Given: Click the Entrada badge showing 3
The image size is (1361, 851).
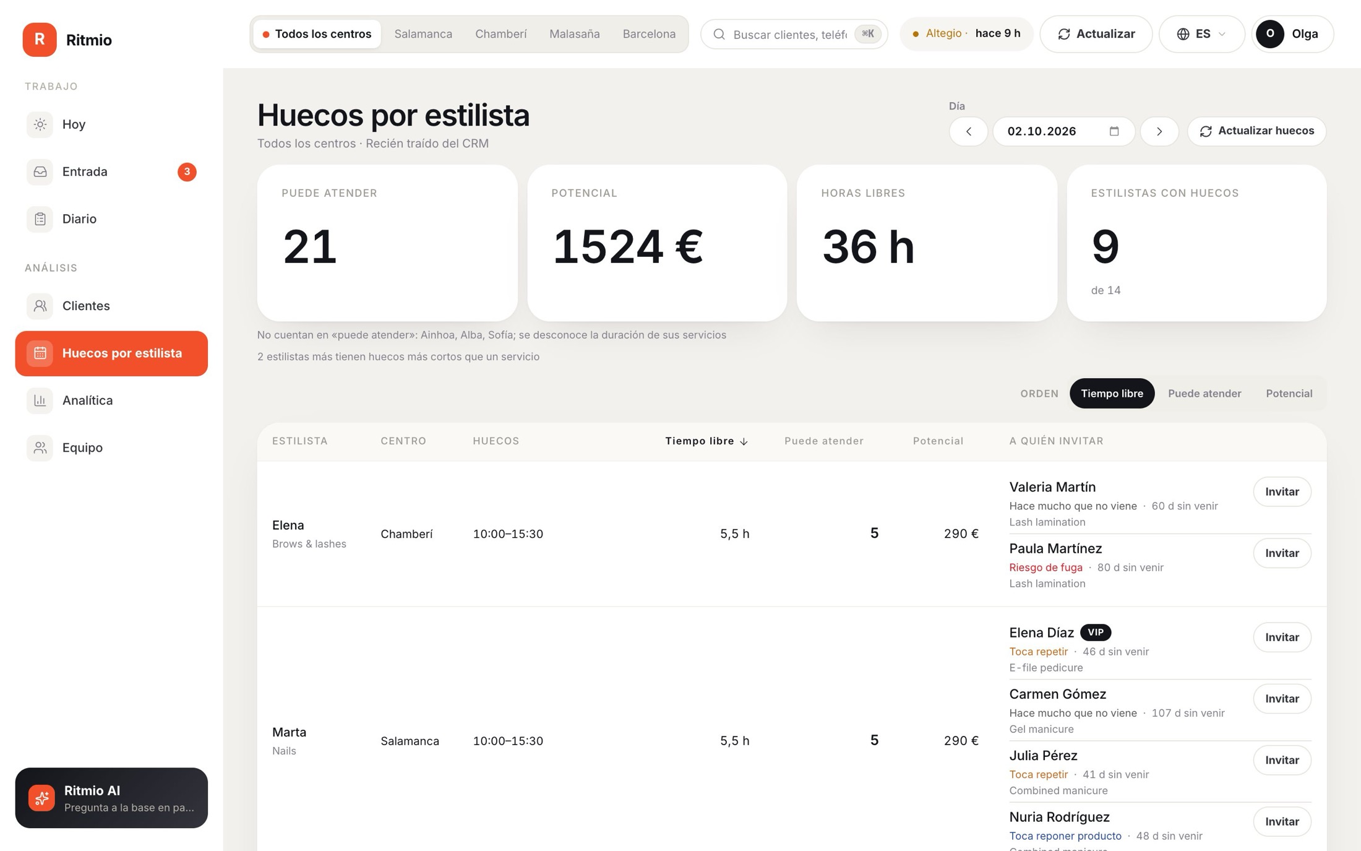Looking at the screenshot, I should click(x=187, y=171).
